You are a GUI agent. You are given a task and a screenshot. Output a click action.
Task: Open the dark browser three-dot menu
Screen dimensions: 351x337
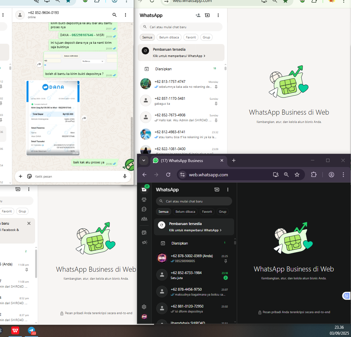click(x=343, y=175)
